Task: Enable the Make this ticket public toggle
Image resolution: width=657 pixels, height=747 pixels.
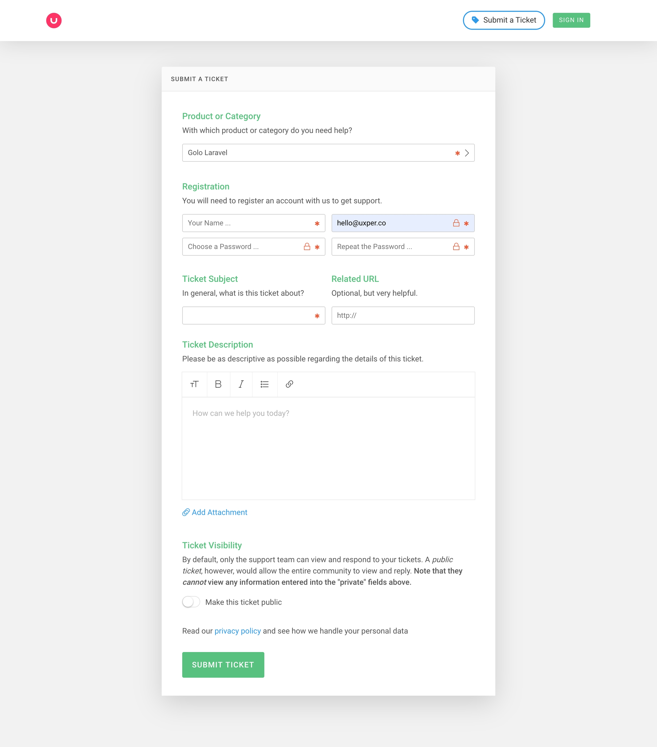Action: [x=191, y=602]
